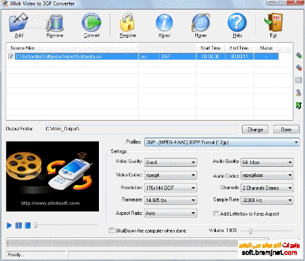Open the Video Codec dropdown
305x261 pixels.
[x=171, y=175]
